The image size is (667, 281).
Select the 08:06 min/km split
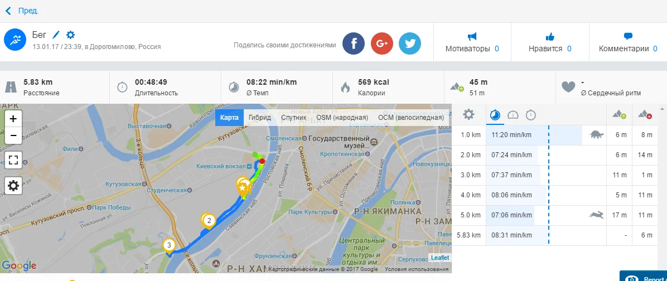point(512,195)
